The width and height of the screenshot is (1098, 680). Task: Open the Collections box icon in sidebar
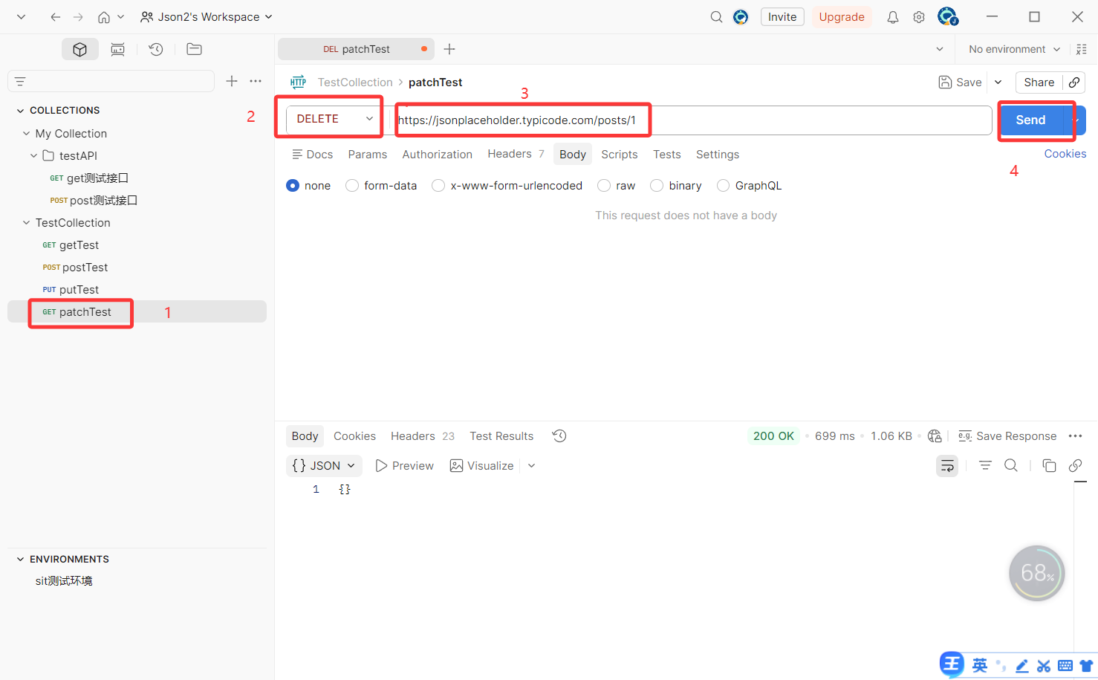(80, 49)
